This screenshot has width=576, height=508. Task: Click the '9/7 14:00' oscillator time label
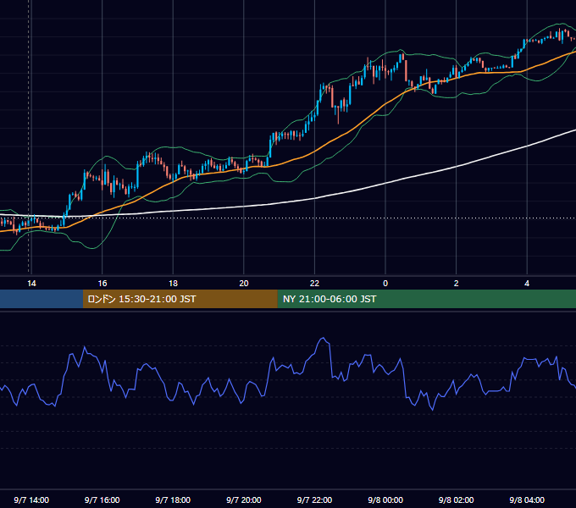31,500
